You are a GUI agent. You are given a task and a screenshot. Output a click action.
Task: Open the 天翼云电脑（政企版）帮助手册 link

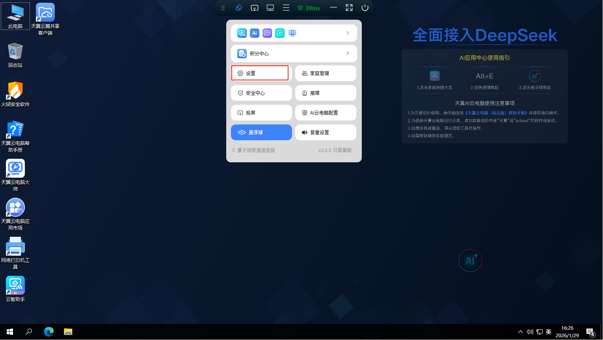coord(496,113)
